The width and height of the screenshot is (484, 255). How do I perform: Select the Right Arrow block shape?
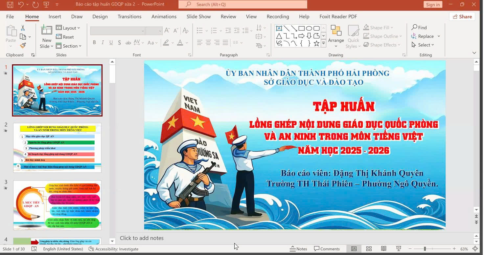click(301, 36)
